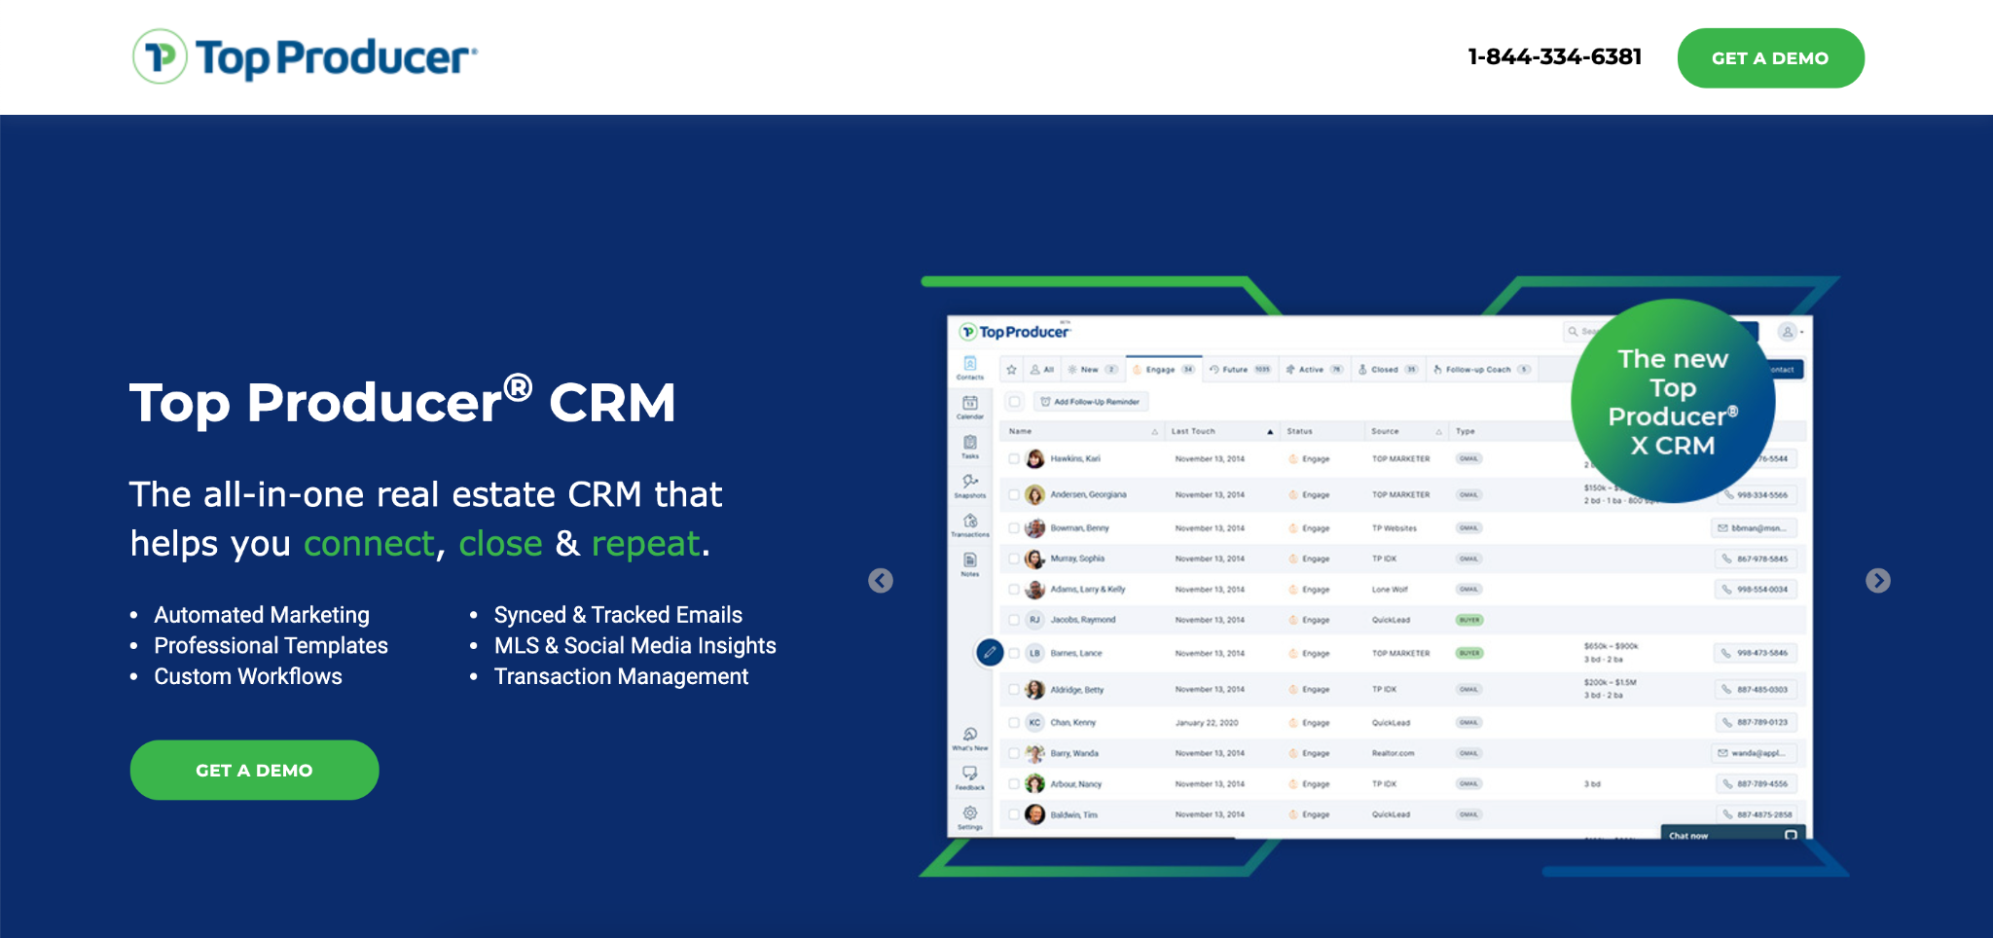The height and width of the screenshot is (938, 1993).
Task: Click the January 22, 2020 last touch date
Action: pyautogui.click(x=1207, y=723)
